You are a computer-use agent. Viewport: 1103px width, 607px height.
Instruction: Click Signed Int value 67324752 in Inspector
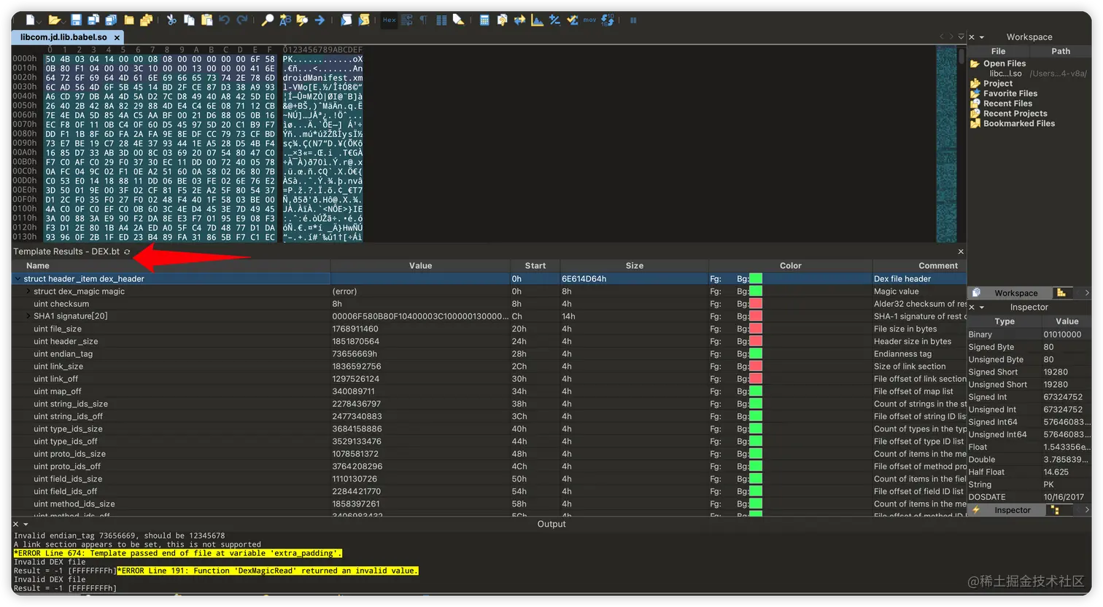tap(1063, 397)
